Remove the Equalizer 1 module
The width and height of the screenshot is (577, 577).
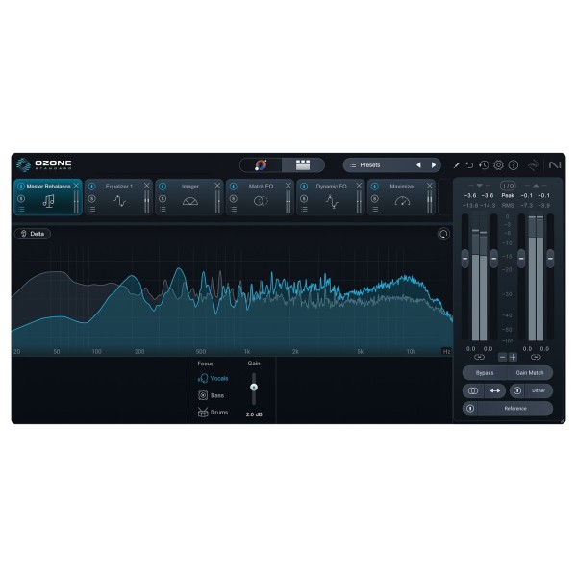[147, 186]
